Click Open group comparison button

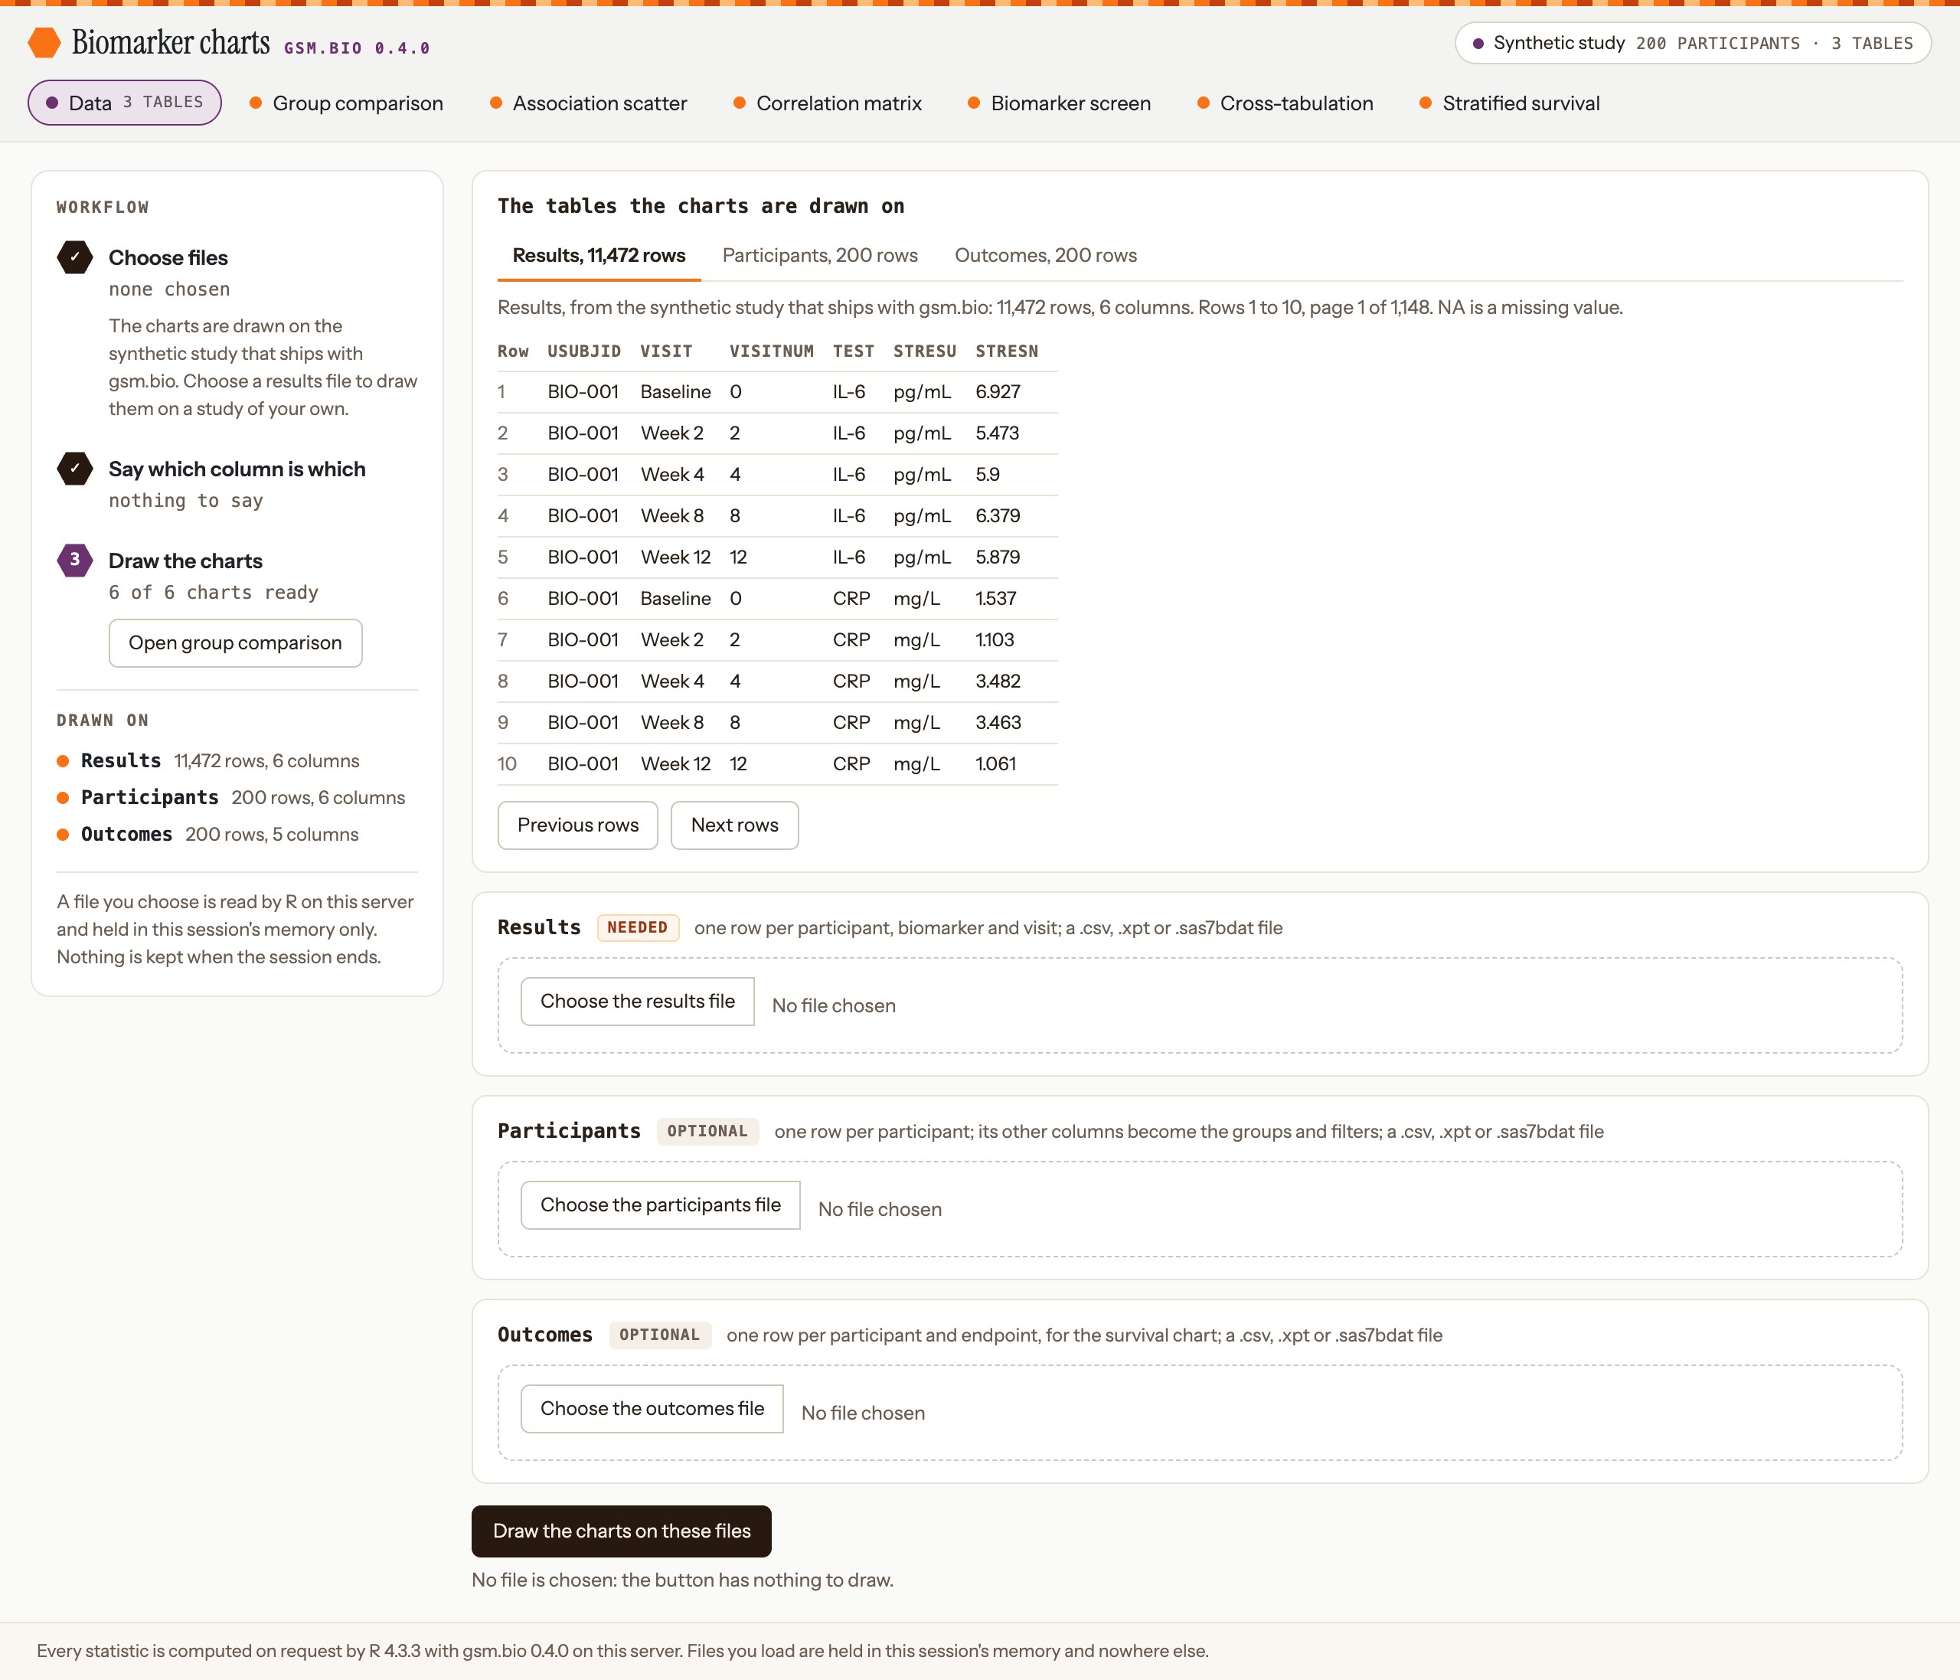pos(236,643)
